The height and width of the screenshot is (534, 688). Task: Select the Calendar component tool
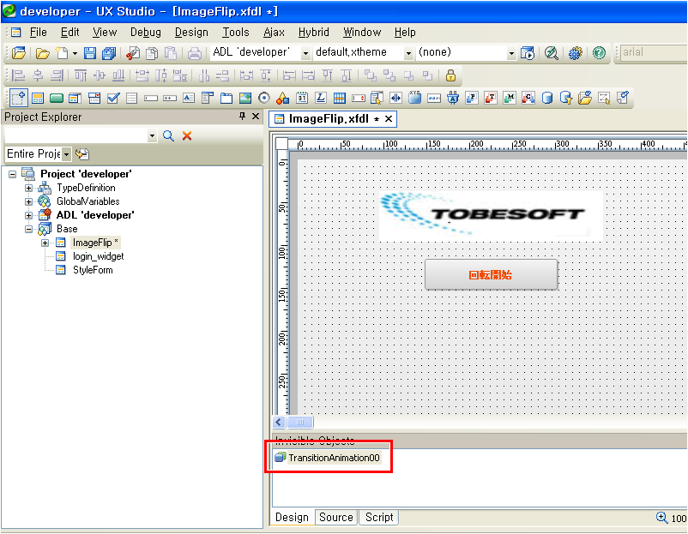click(x=302, y=99)
